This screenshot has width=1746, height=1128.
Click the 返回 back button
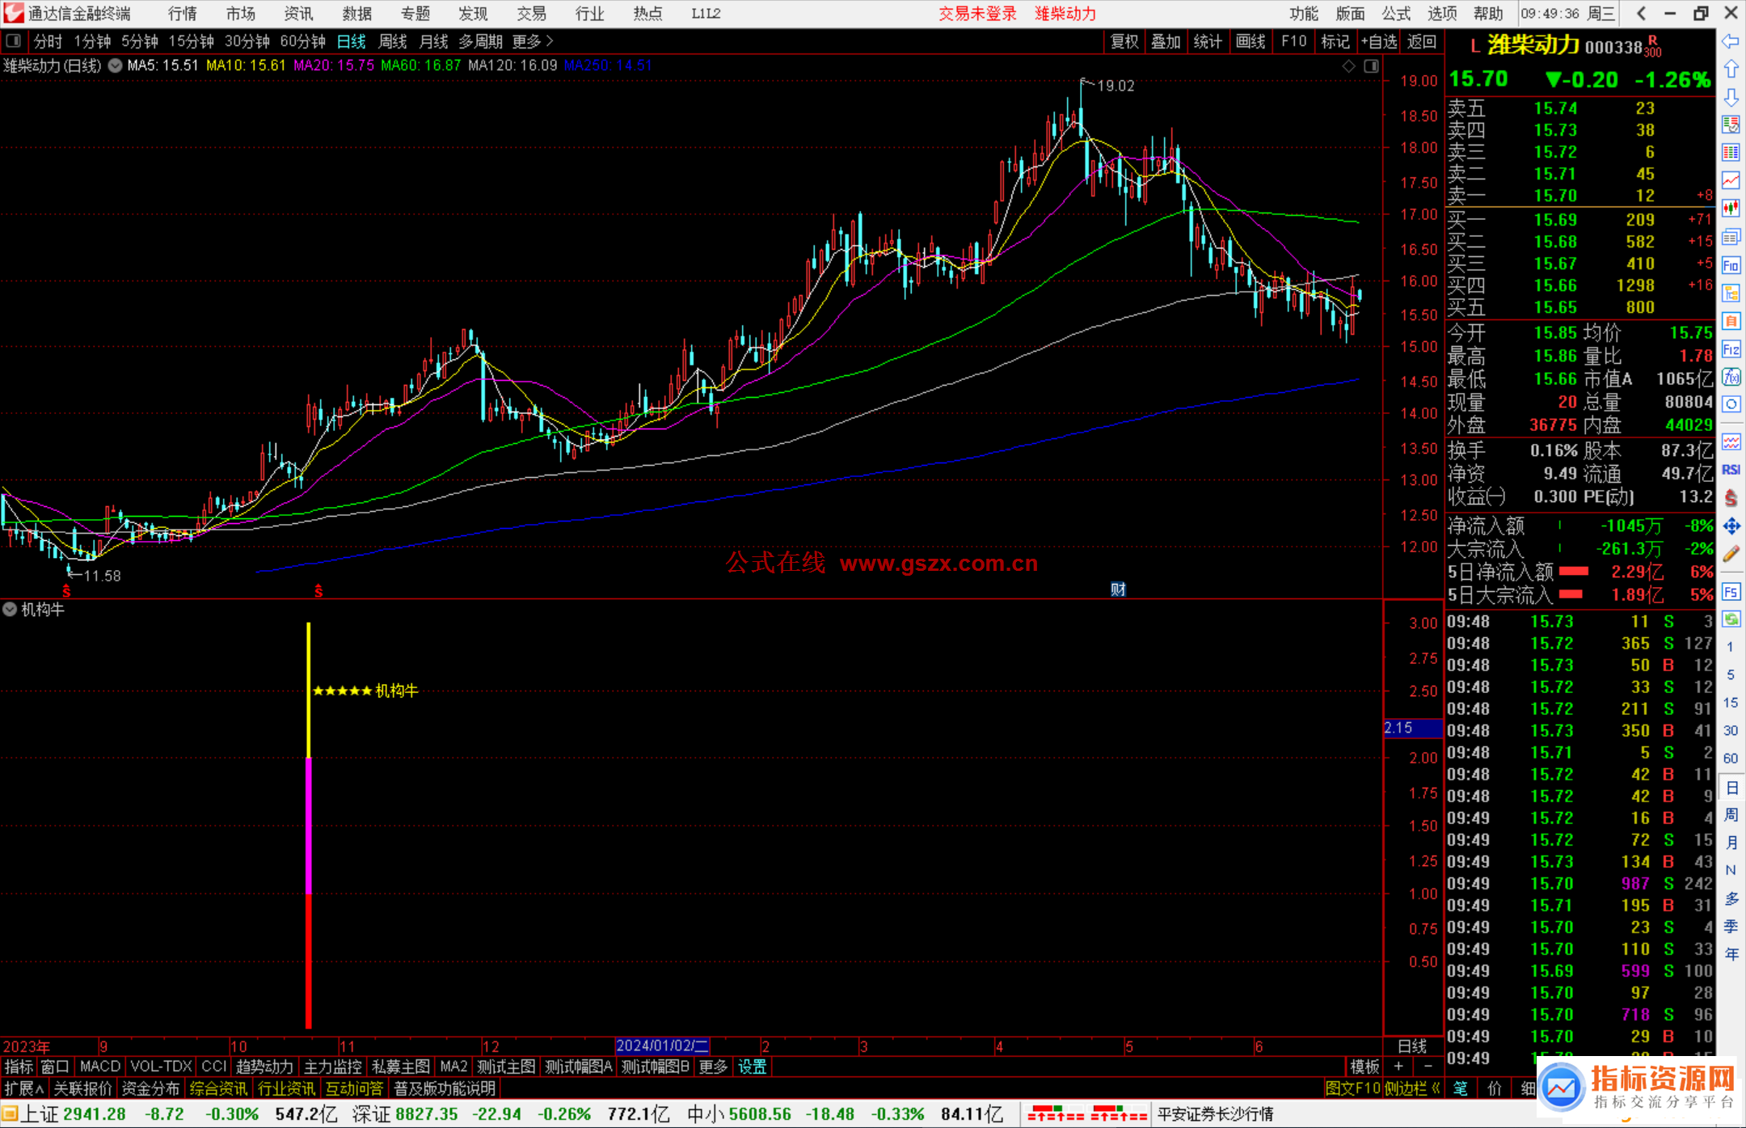[x=1422, y=41]
